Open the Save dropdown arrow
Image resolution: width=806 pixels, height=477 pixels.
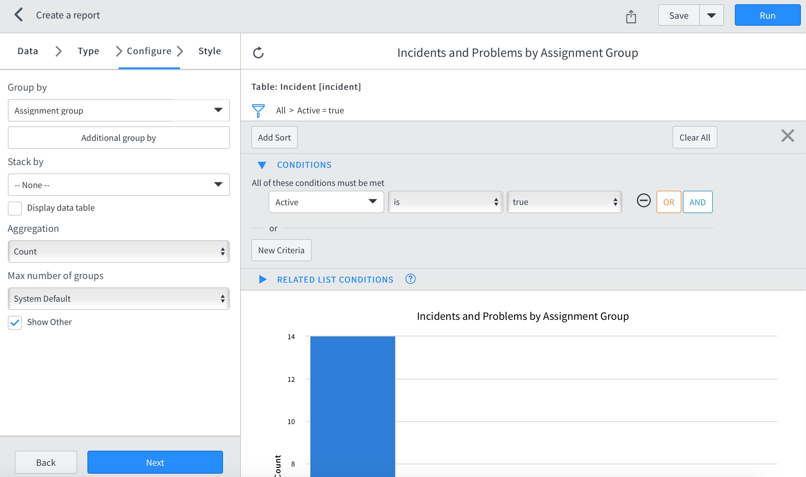point(711,15)
